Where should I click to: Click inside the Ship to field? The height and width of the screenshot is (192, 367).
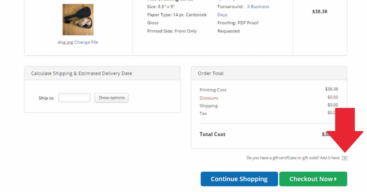[x=74, y=98]
